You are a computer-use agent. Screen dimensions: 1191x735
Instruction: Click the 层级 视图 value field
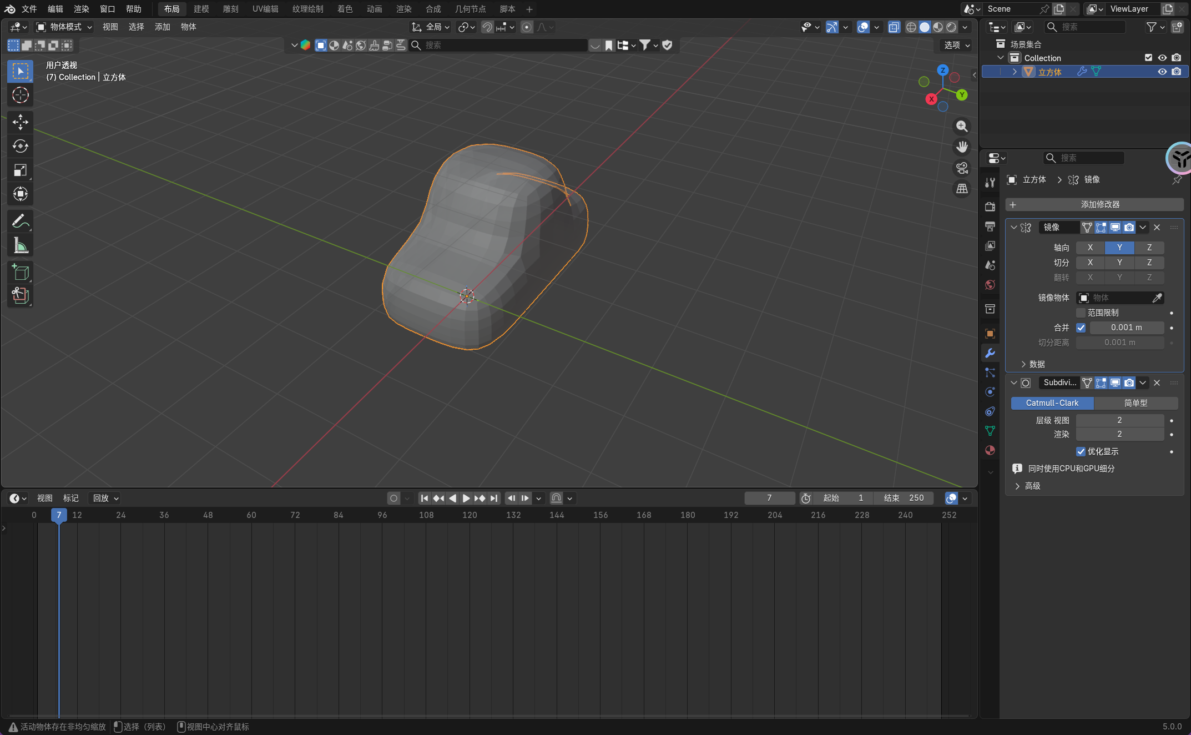point(1119,420)
